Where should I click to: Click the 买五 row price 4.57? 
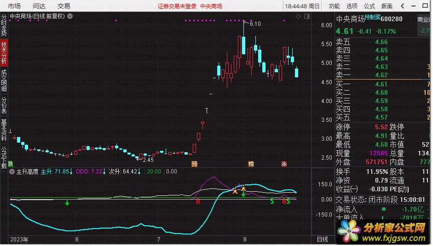point(381,117)
